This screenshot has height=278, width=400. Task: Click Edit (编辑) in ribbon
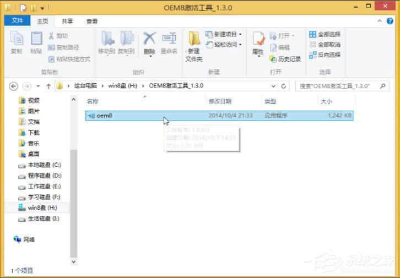click(279, 47)
